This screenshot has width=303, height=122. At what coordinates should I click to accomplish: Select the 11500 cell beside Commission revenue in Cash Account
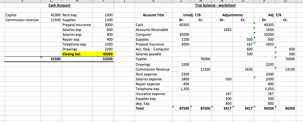tap(51, 20)
